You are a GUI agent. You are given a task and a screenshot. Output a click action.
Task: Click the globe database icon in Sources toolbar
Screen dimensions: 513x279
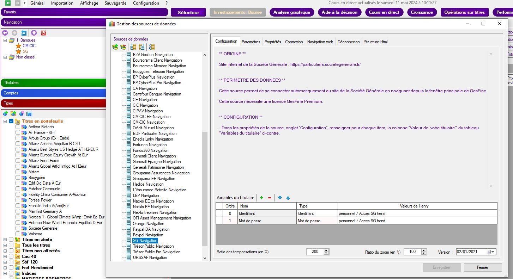pyautogui.click(x=152, y=47)
